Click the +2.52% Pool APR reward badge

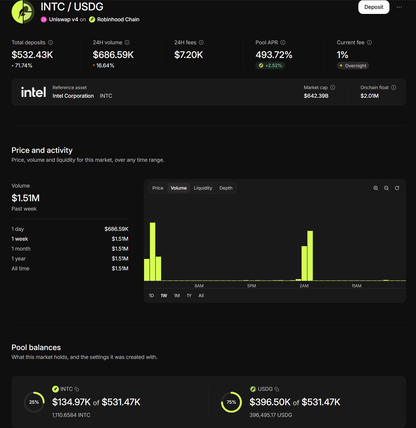pos(270,66)
